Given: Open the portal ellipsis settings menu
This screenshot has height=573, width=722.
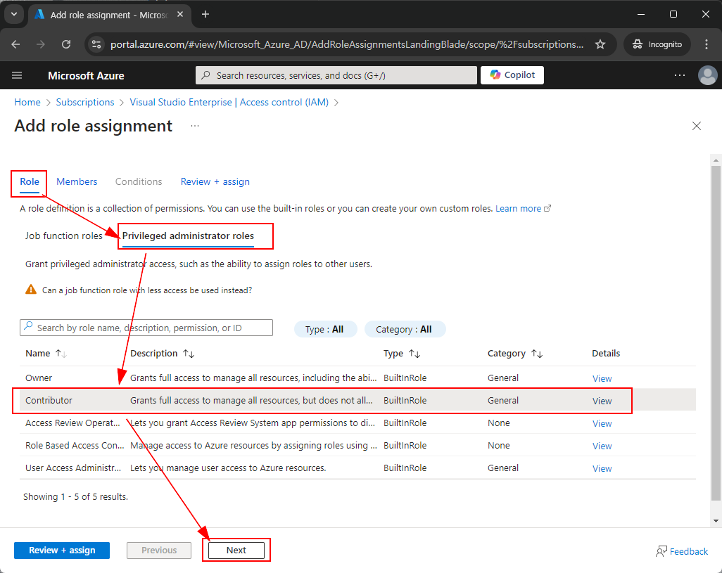Looking at the screenshot, I should [679, 75].
